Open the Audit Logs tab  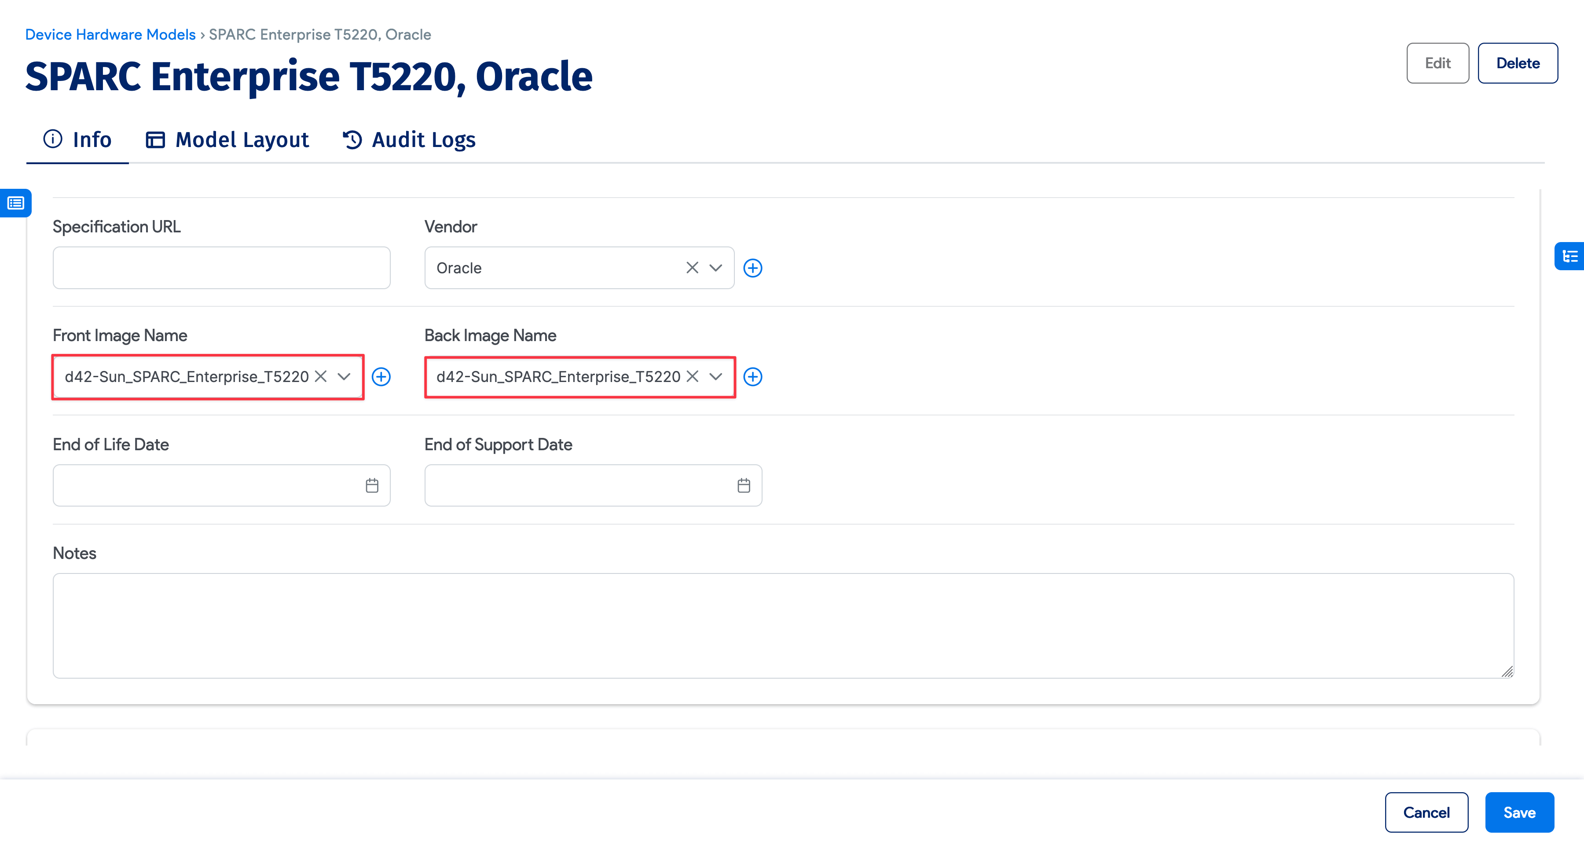tap(408, 140)
